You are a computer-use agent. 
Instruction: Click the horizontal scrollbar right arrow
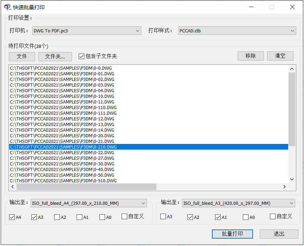coord(285,187)
